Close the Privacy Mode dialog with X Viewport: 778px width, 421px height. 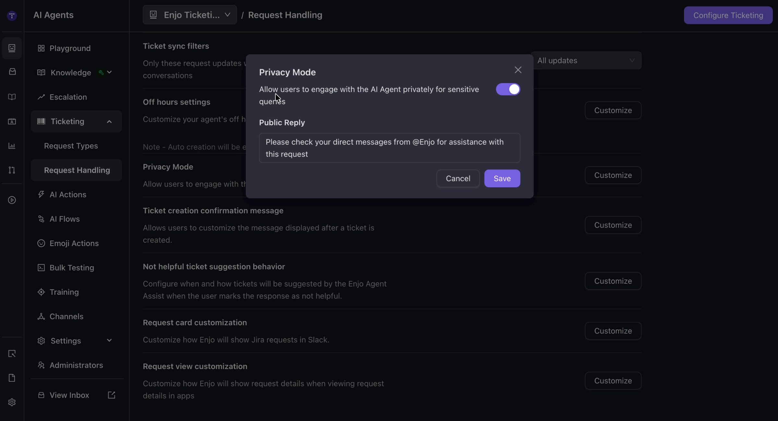518,70
